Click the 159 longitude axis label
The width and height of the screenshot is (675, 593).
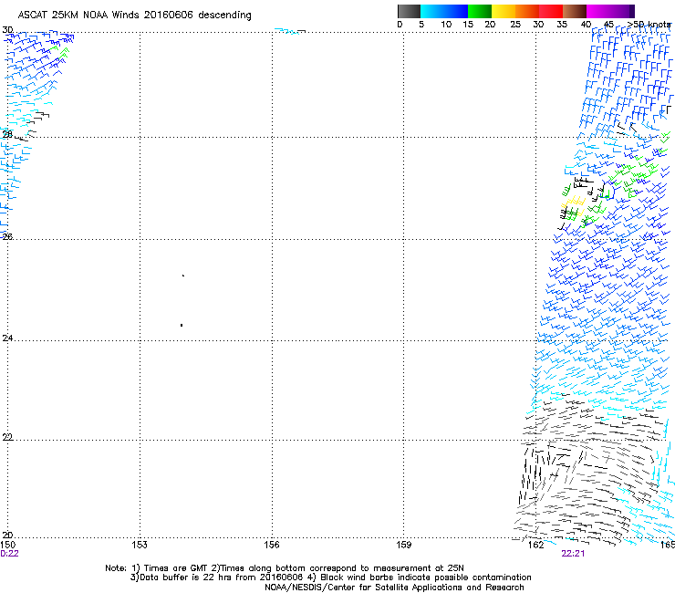point(403,545)
